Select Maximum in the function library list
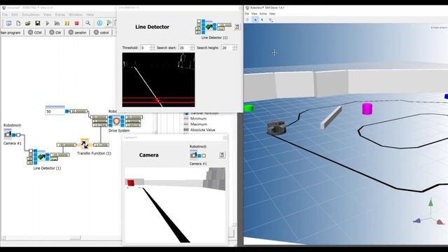Image resolution: width=448 pixels, height=252 pixels. click(199, 125)
